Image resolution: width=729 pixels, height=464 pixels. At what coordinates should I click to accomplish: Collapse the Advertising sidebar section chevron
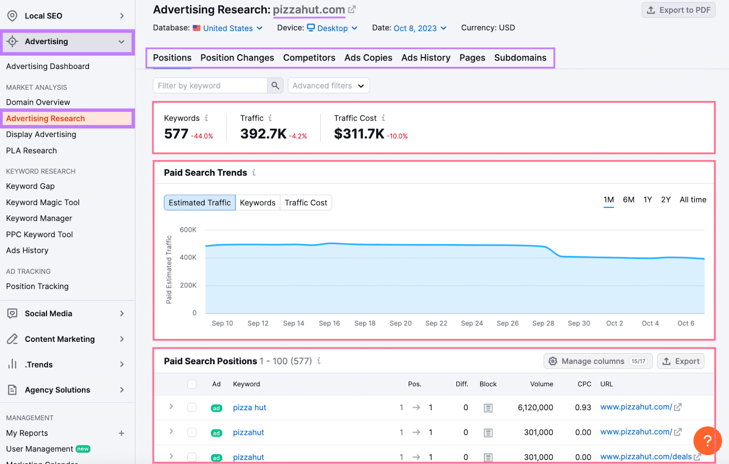[122, 41]
